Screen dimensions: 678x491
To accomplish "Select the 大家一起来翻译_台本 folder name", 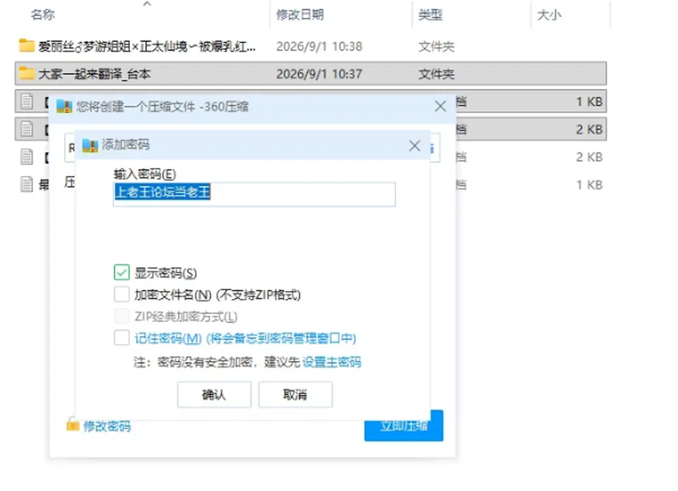I will [95, 74].
